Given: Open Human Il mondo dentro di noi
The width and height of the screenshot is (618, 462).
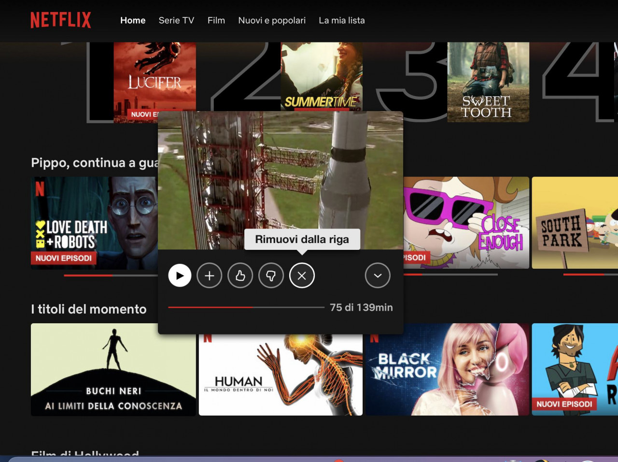Looking at the screenshot, I should tap(281, 375).
